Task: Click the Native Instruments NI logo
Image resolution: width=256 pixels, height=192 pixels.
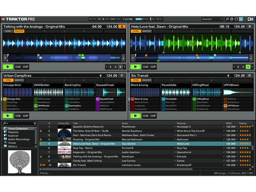Action: pos(250,19)
